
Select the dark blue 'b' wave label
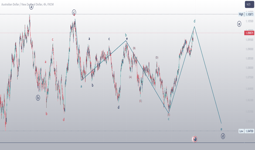pyautogui.click(x=92, y=85)
